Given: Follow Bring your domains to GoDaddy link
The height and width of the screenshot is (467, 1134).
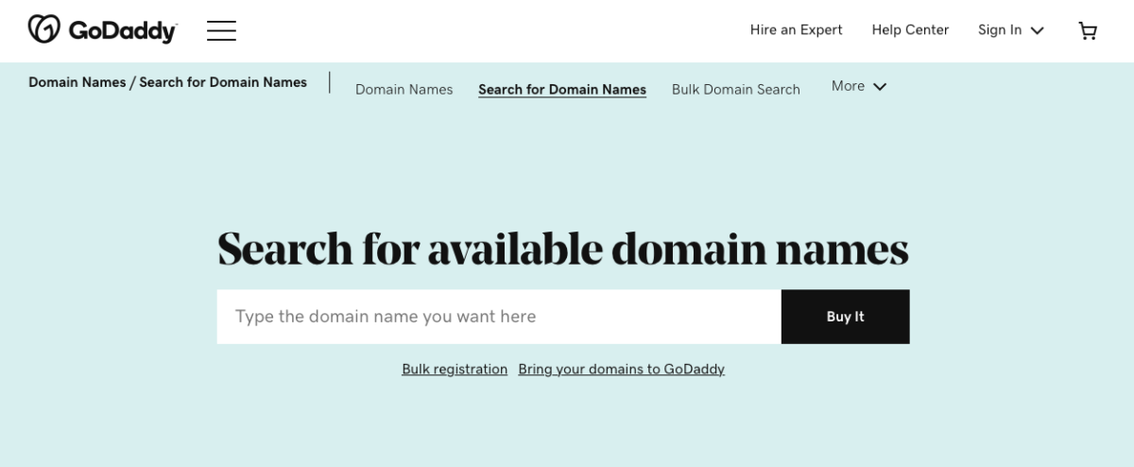Looking at the screenshot, I should (622, 369).
